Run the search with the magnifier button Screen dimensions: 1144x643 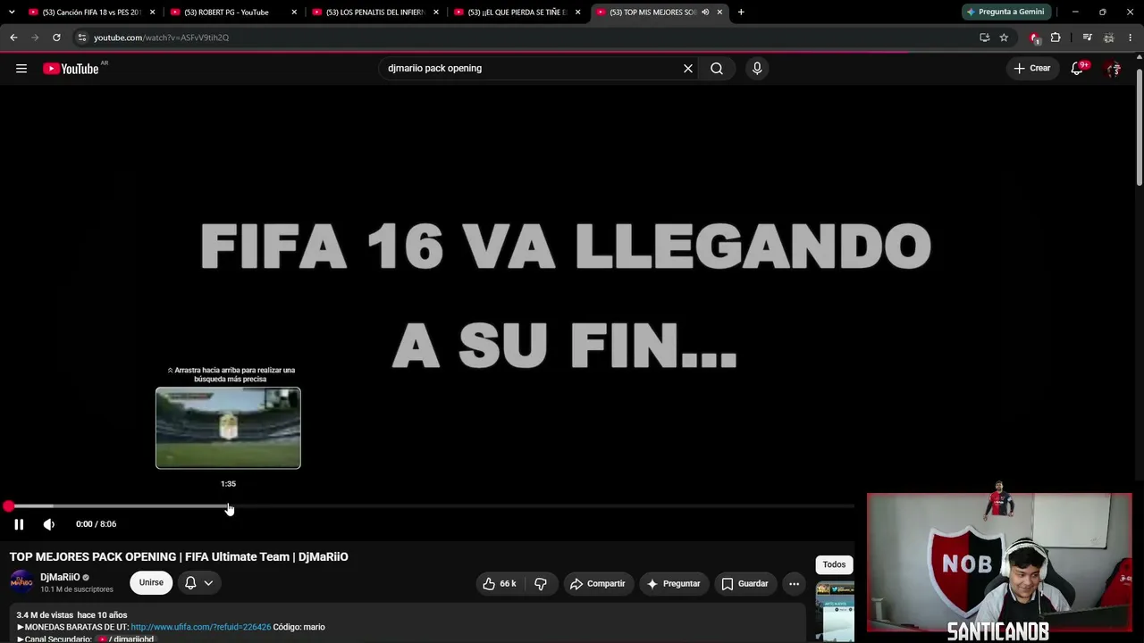coord(717,69)
